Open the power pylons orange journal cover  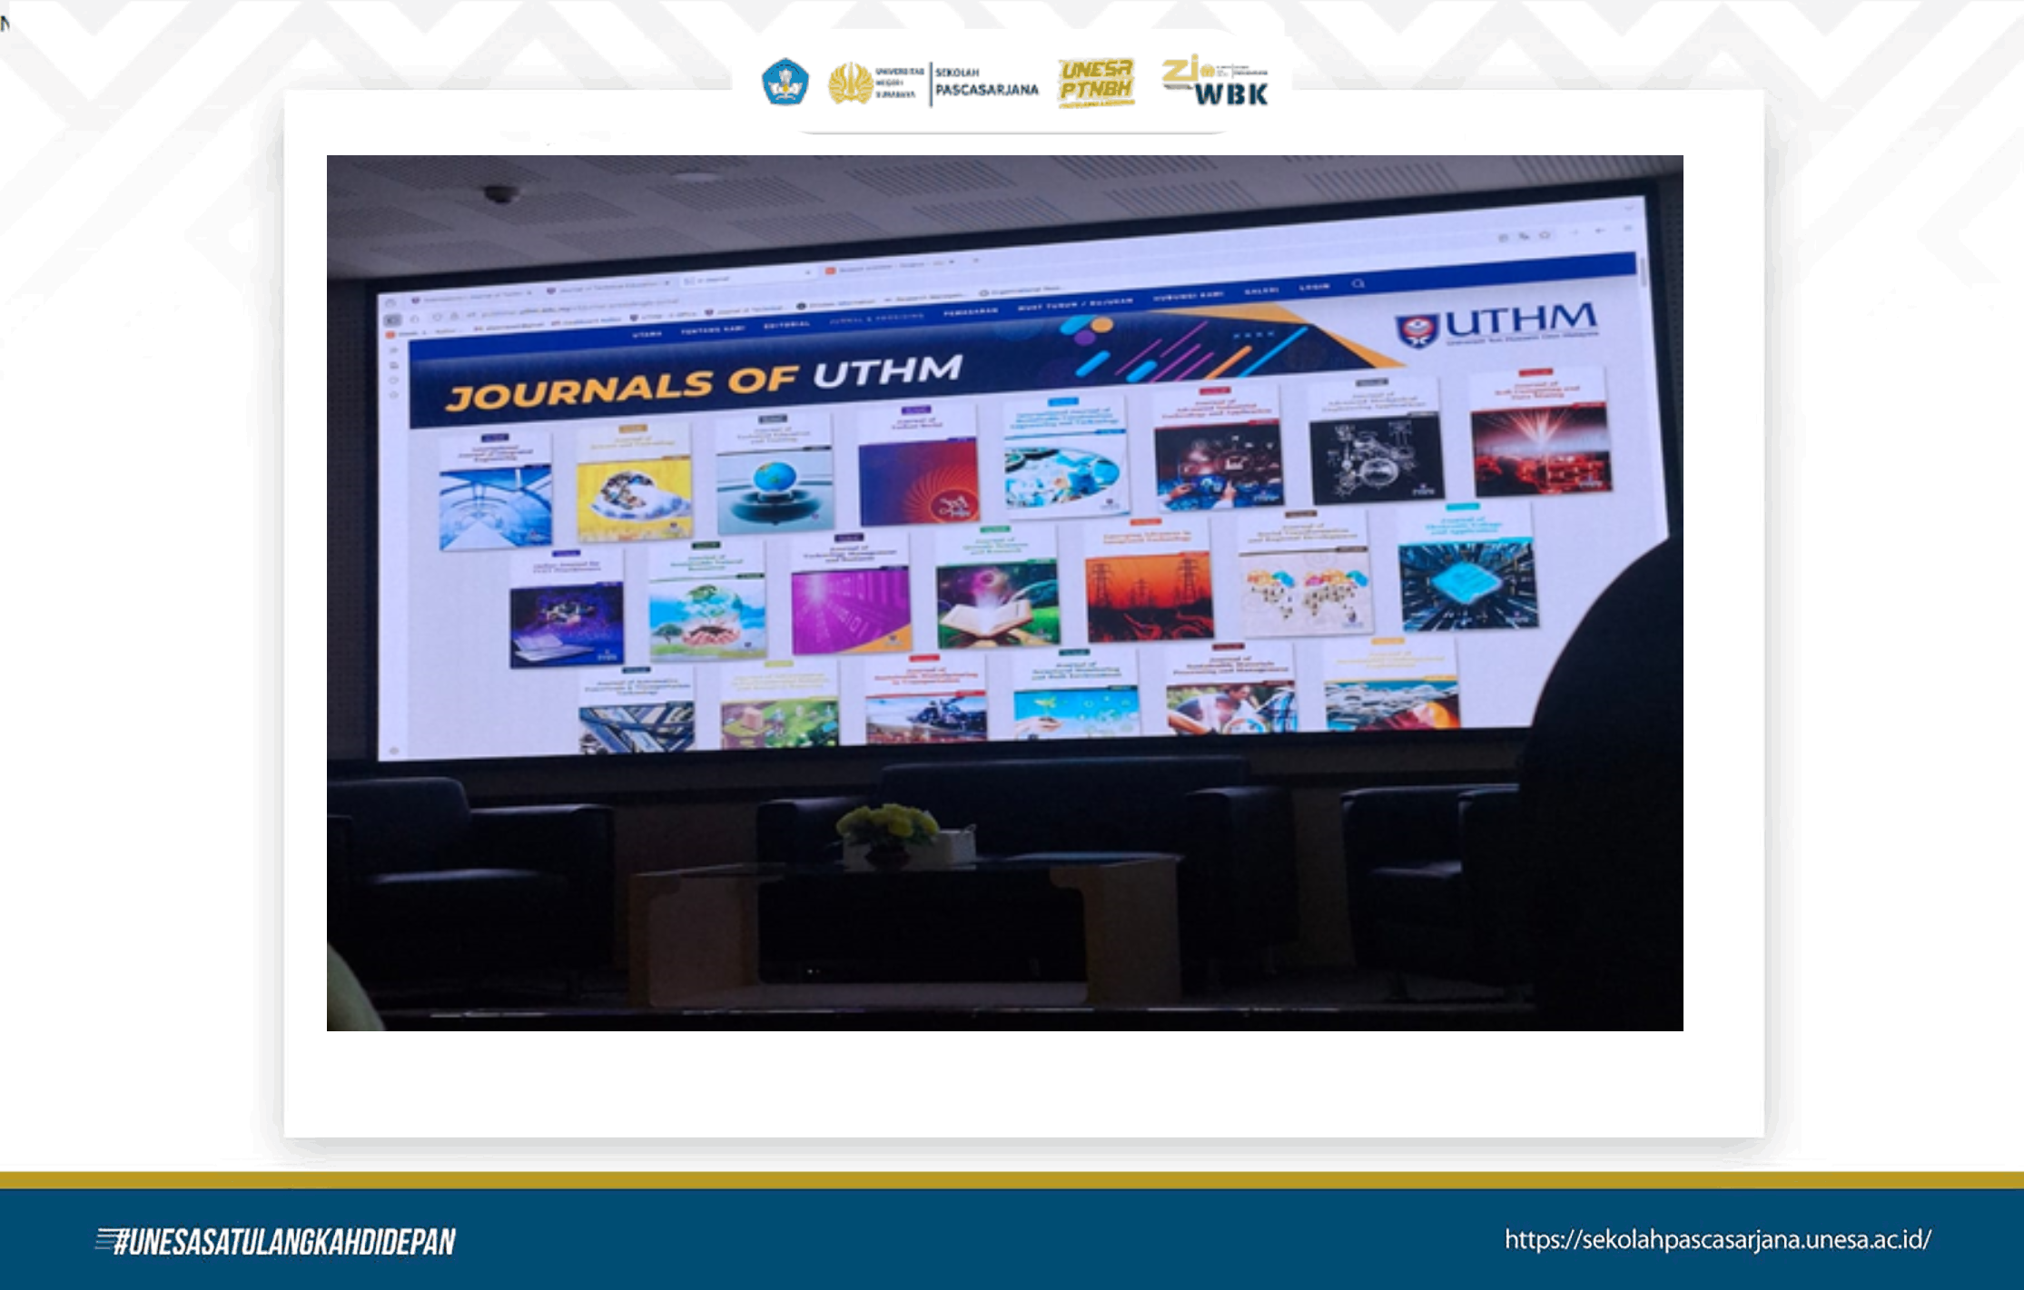point(1149,595)
